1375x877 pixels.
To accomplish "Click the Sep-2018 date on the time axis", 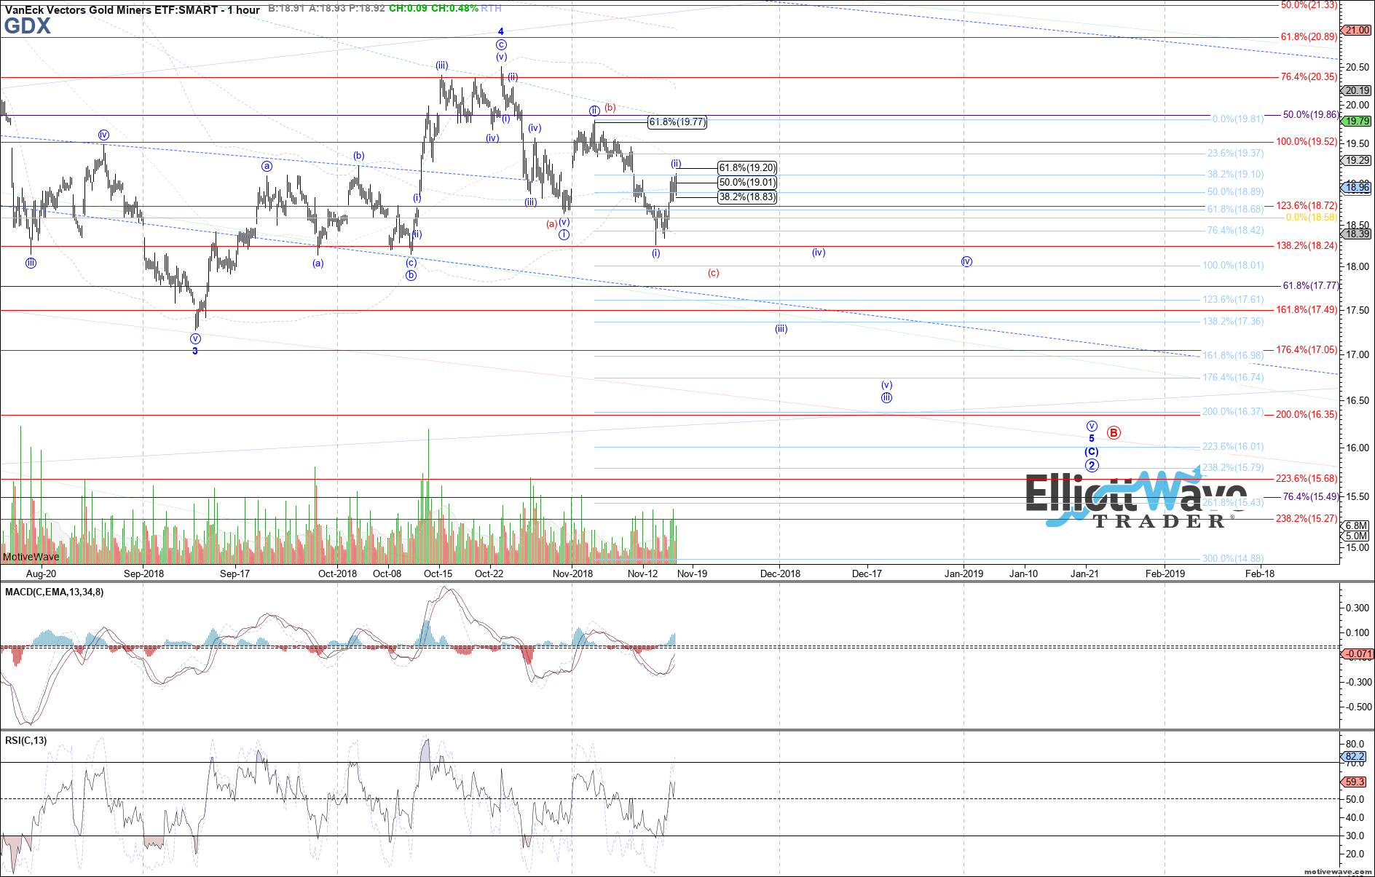I will [x=143, y=574].
